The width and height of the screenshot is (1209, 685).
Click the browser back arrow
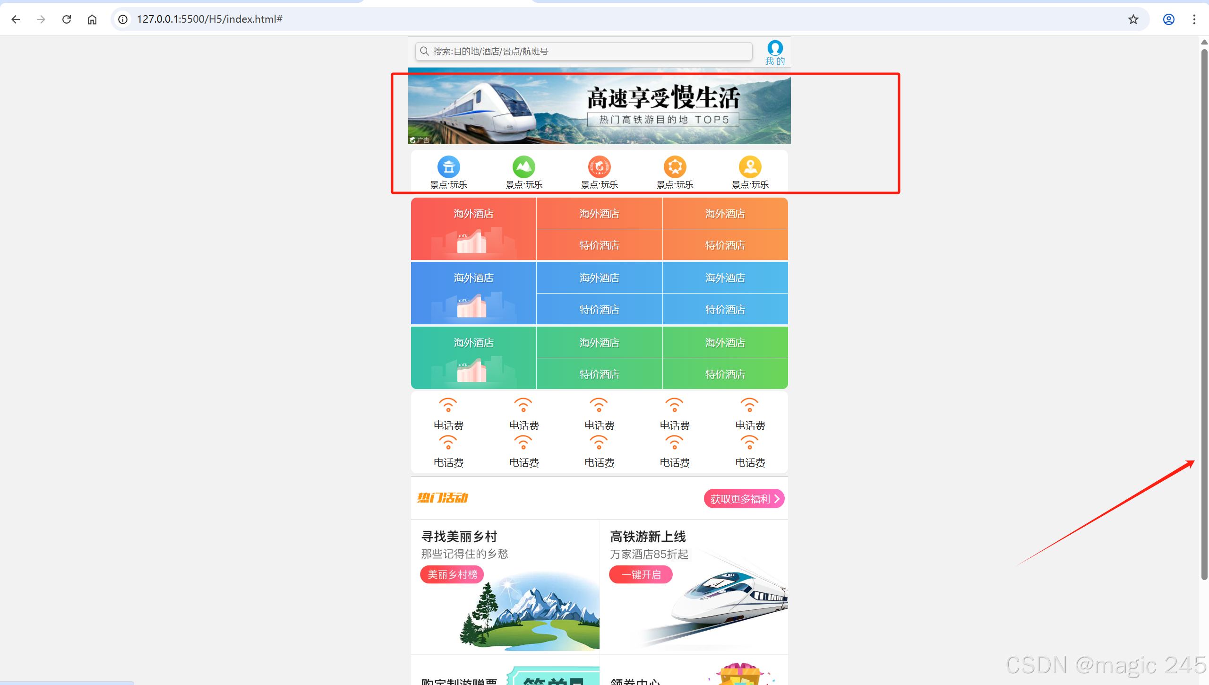16,19
